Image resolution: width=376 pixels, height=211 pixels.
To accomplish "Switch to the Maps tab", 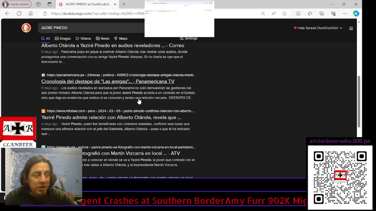I will click(x=121, y=38).
